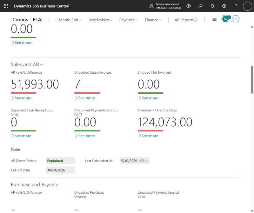Screen dimensions: 254x213
Task: Collapse the Sales and AR section
Action: tap(27, 64)
